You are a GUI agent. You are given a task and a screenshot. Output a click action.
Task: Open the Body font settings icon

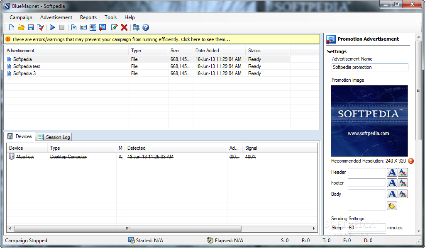point(392,194)
